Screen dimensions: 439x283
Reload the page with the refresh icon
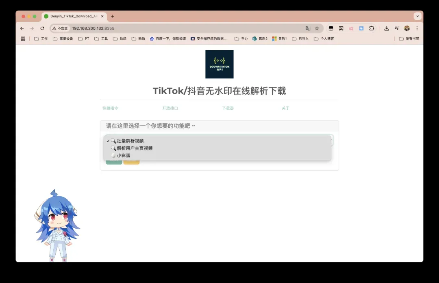pos(42,28)
